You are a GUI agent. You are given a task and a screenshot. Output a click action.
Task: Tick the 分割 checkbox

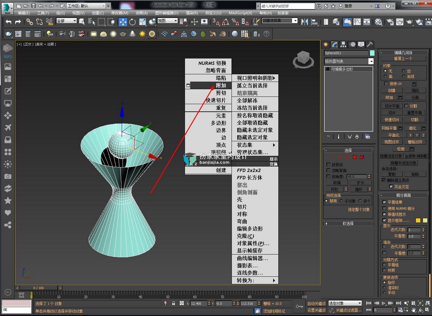click(406, 106)
